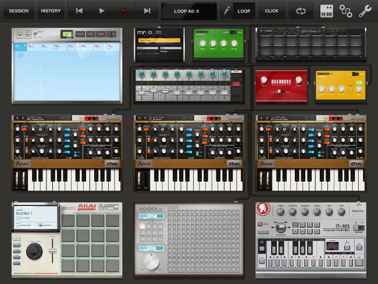
Task: Tap the iMini badge on right iMini
Action: tap(356, 164)
